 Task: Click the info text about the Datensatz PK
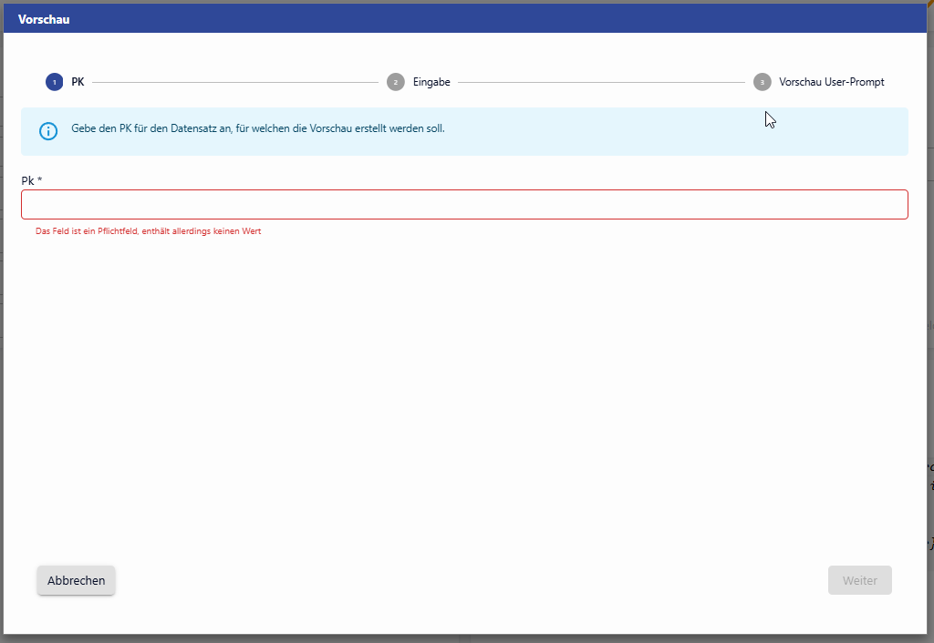click(258, 129)
